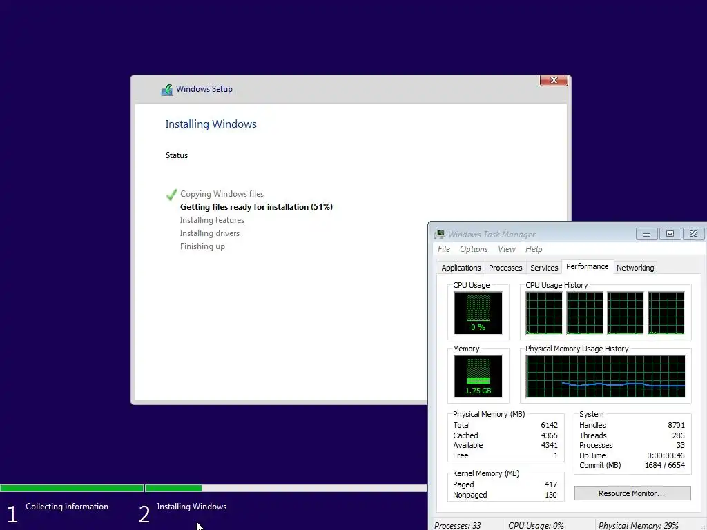Click the Physical Memory Total value 6142
707x530 pixels.
coord(549,425)
